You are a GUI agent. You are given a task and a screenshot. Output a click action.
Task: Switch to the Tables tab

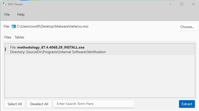(x=20, y=37)
